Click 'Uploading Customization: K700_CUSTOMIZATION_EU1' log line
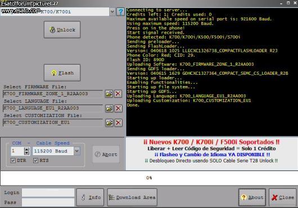The height and width of the screenshot is (208, 298). [189, 101]
